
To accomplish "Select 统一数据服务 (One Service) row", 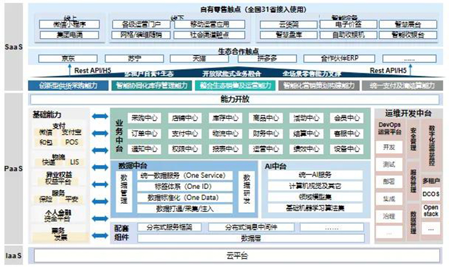I will 185,176.
